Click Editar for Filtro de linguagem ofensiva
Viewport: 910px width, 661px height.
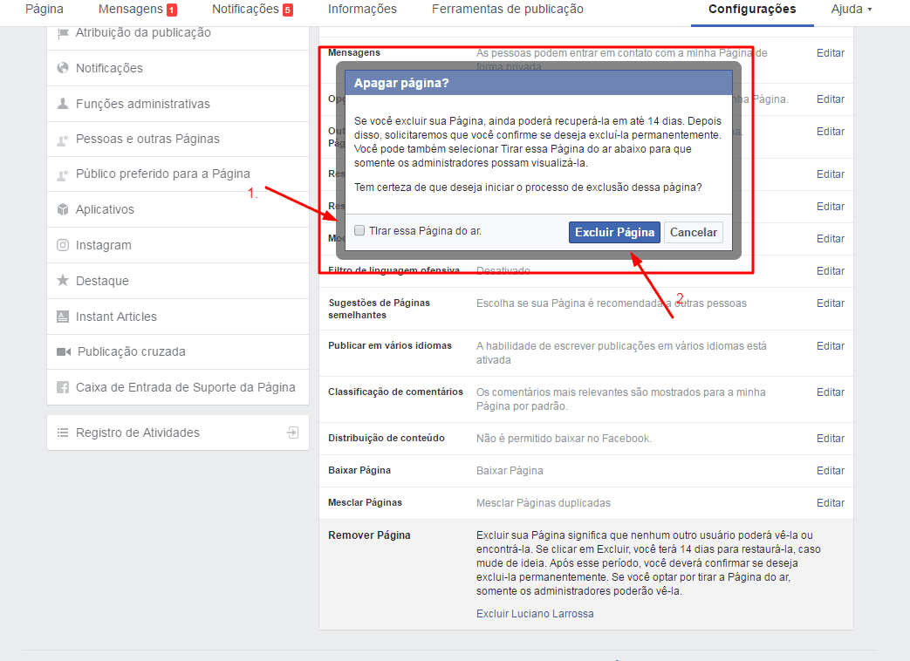831,271
